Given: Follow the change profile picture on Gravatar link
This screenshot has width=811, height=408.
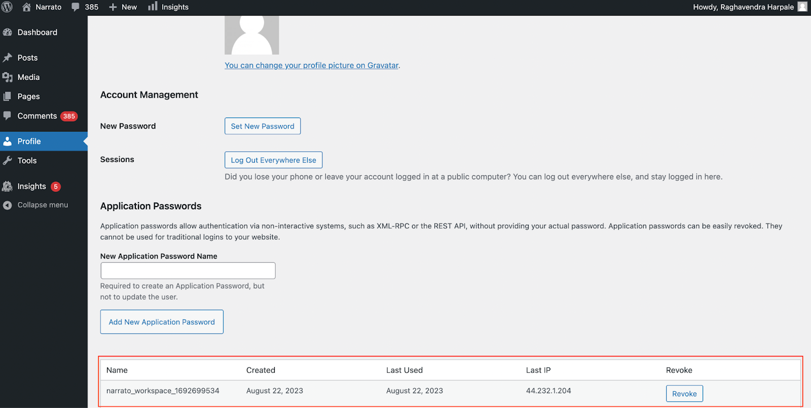Looking at the screenshot, I should click(311, 65).
